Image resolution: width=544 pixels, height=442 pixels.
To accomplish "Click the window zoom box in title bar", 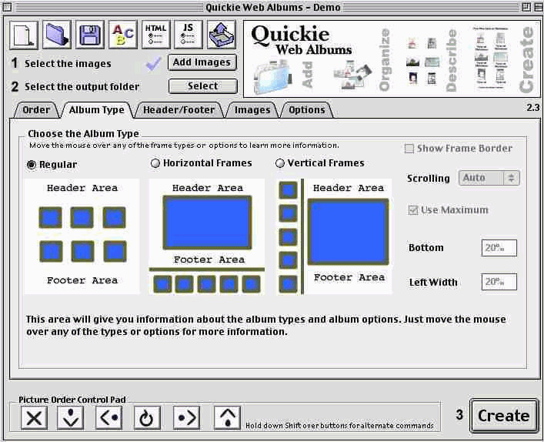I will pos(526,7).
